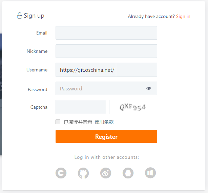Focus the Password input field
The height and width of the screenshot is (193, 208).
coord(100,88)
